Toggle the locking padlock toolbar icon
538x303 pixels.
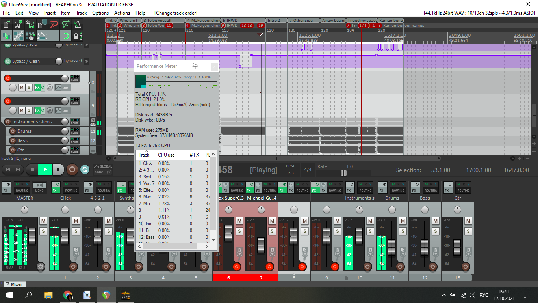[x=78, y=36]
